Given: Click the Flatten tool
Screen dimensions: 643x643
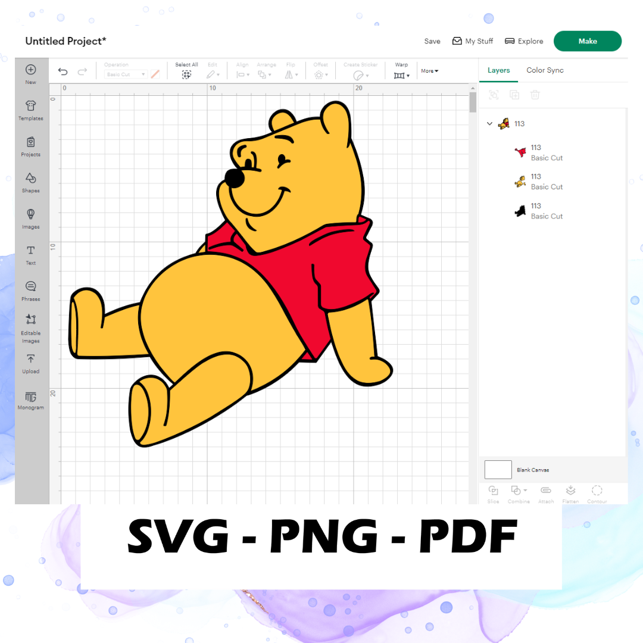Looking at the screenshot, I should click(570, 494).
